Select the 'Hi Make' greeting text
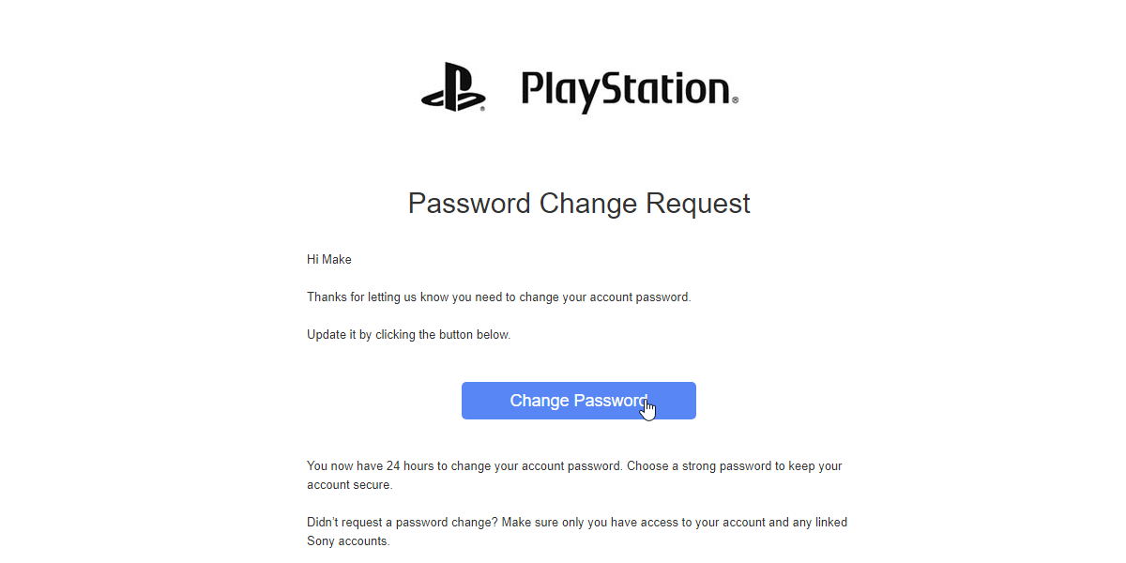Viewport: 1126px width, 563px height. (x=328, y=259)
